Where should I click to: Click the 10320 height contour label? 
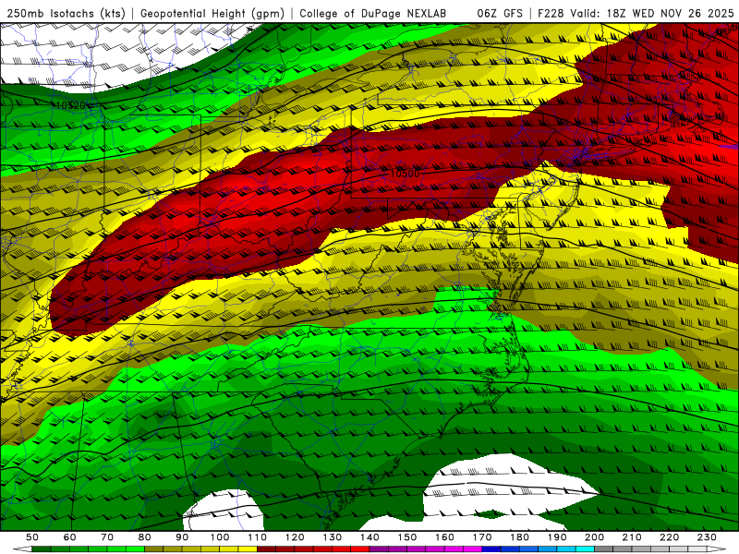tap(70, 105)
